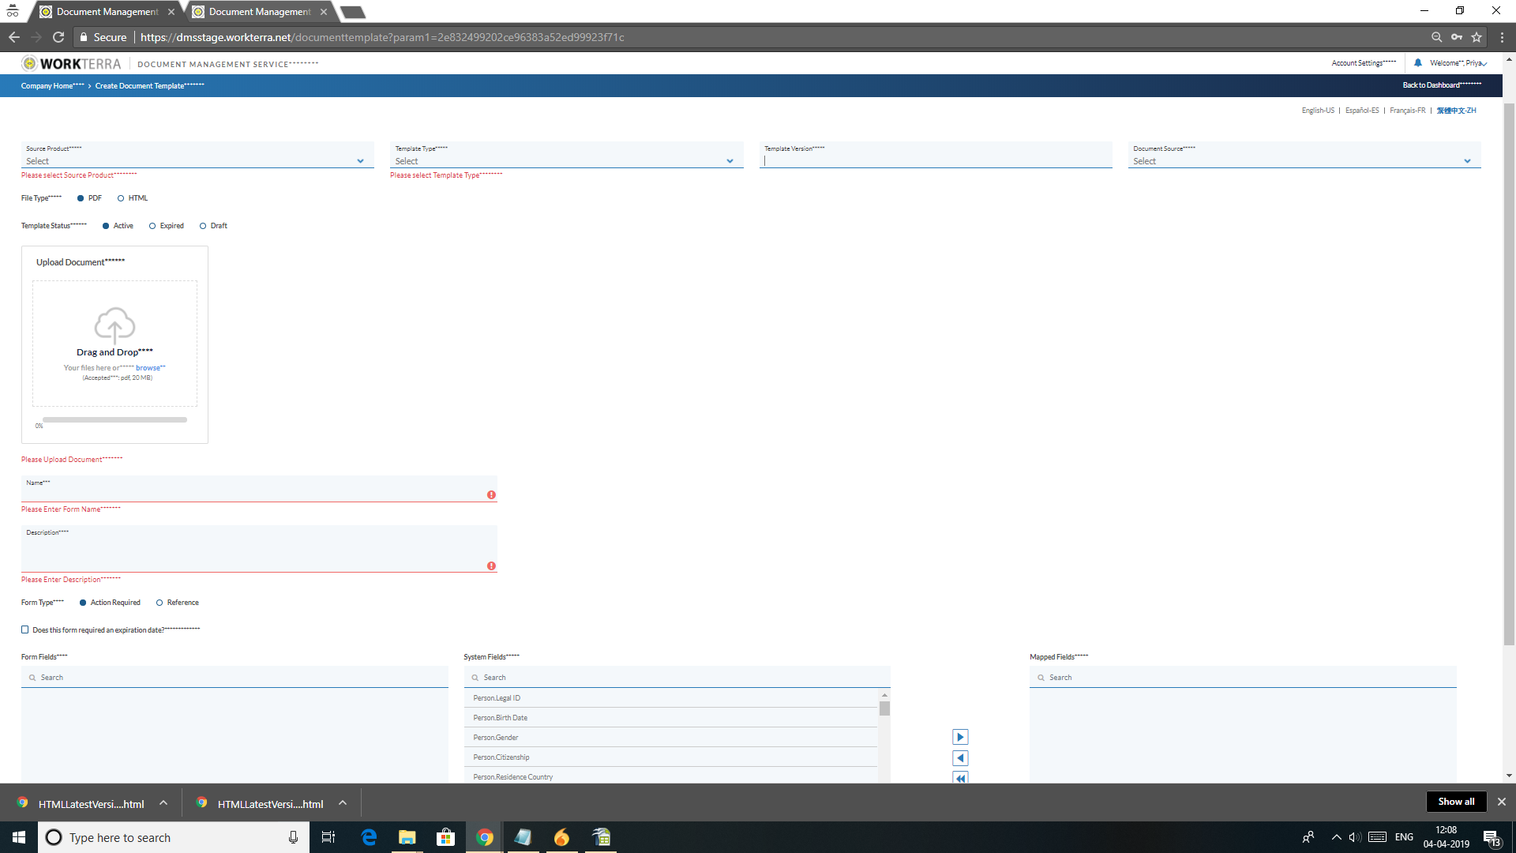Click the upload cloud icon in Drag and Drop area
This screenshot has width=1516, height=853.
click(114, 324)
